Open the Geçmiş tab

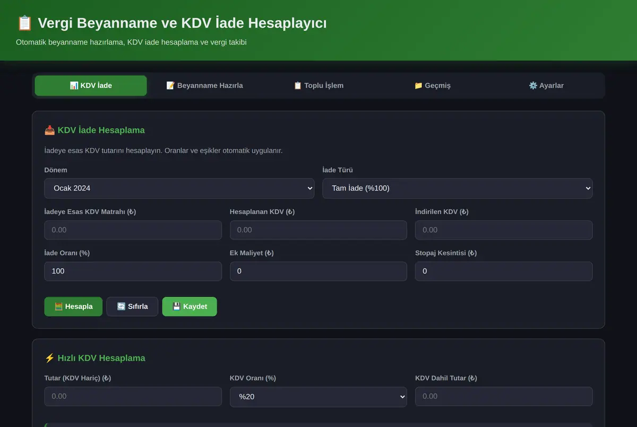[x=432, y=85]
